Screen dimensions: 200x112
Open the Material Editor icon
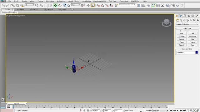pyautogui.click(x=168, y=5)
